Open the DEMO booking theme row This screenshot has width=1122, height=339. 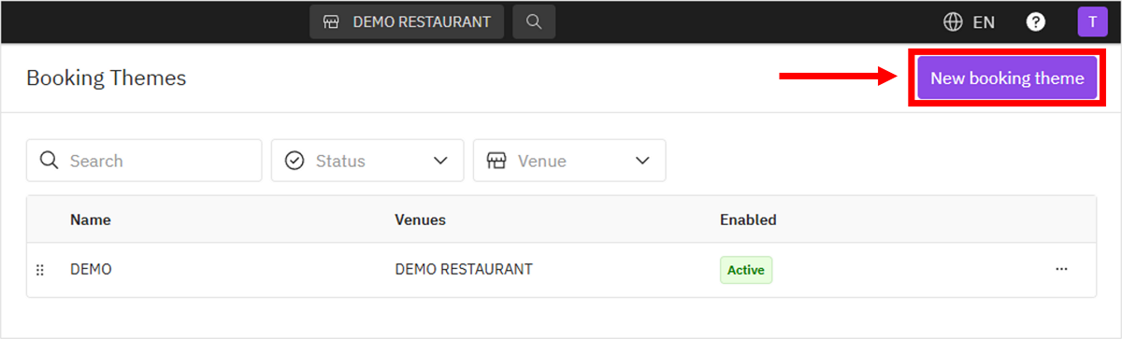[561, 270]
